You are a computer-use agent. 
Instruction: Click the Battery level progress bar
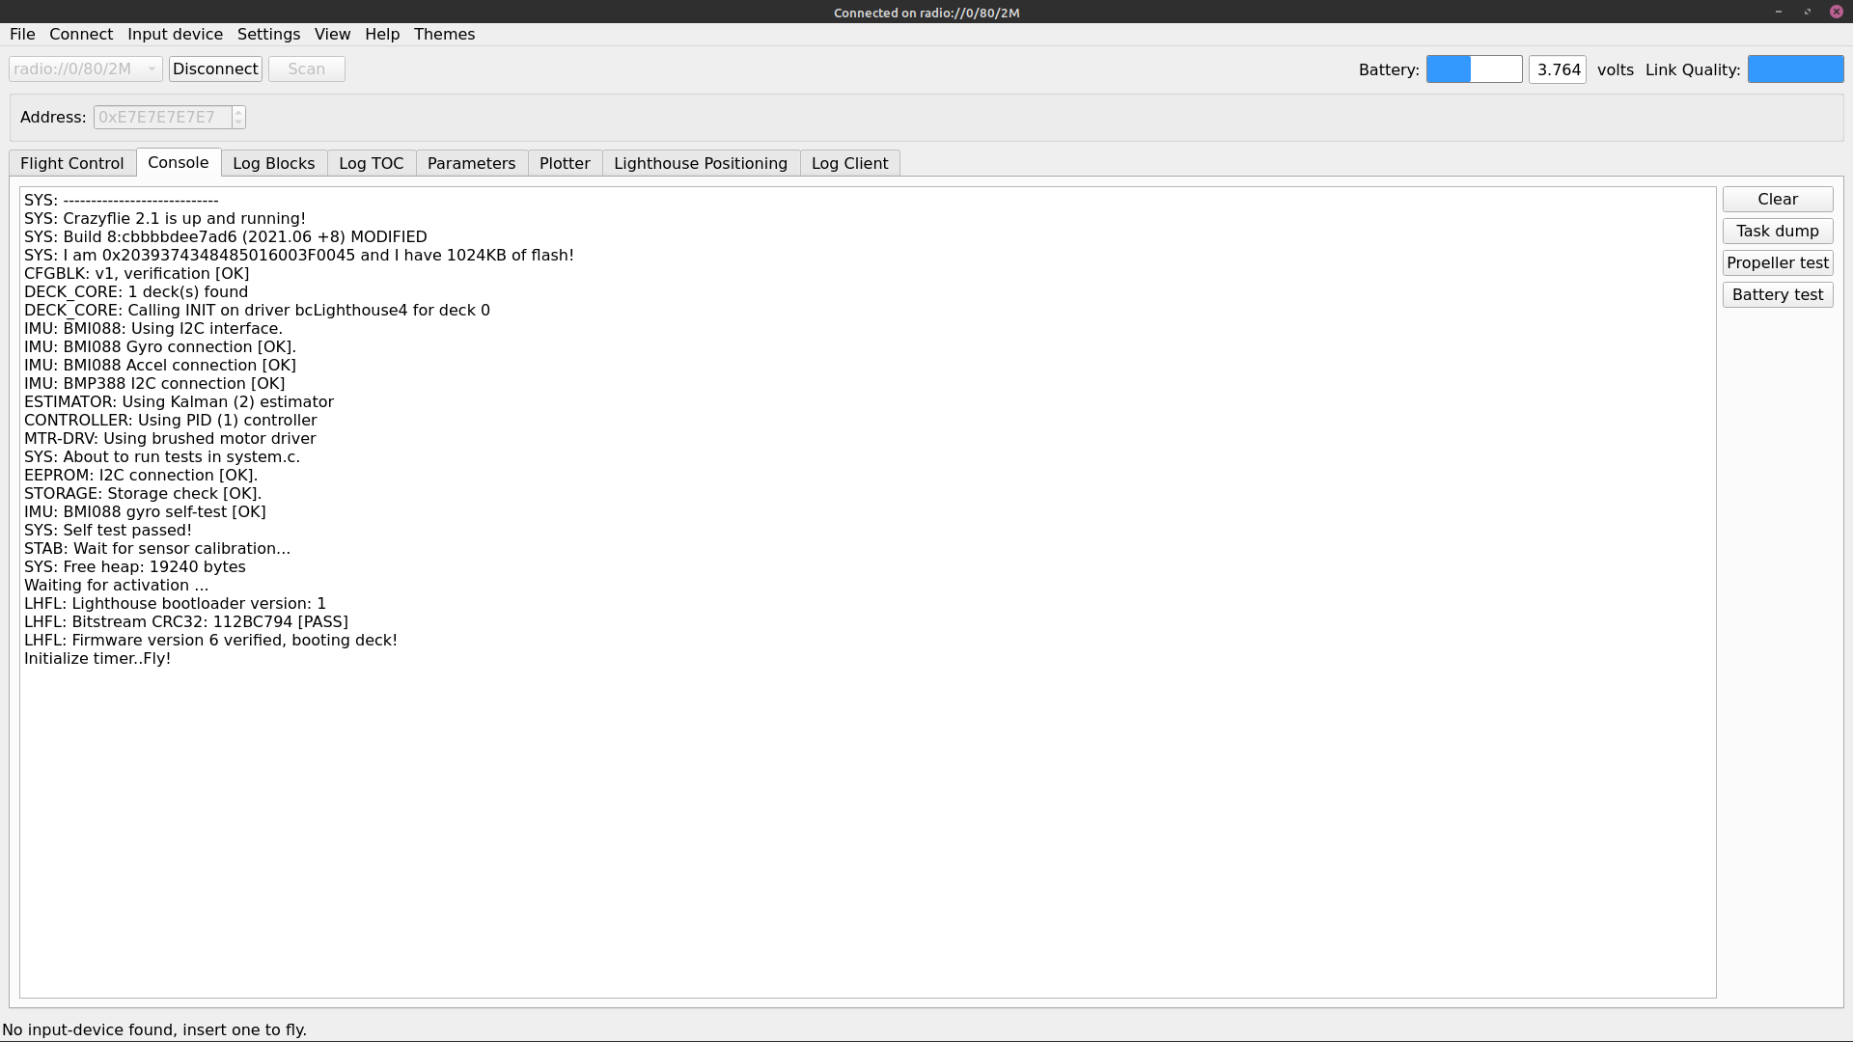1474,69
